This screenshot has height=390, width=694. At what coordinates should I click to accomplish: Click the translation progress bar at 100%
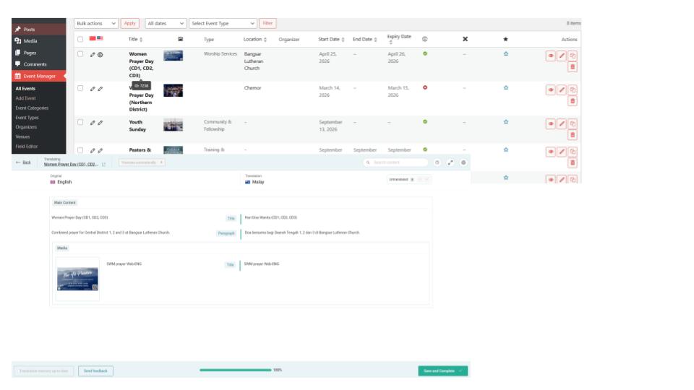click(x=235, y=370)
